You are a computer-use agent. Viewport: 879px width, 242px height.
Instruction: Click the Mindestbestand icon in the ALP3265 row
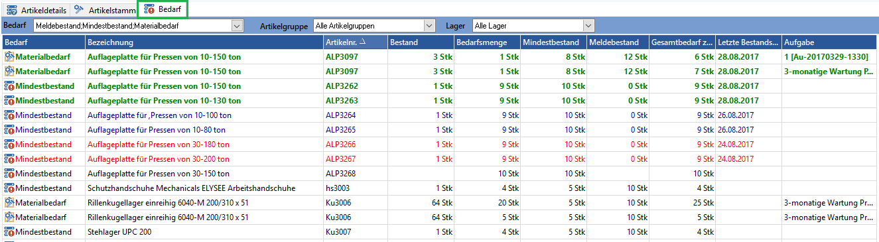coord(9,130)
